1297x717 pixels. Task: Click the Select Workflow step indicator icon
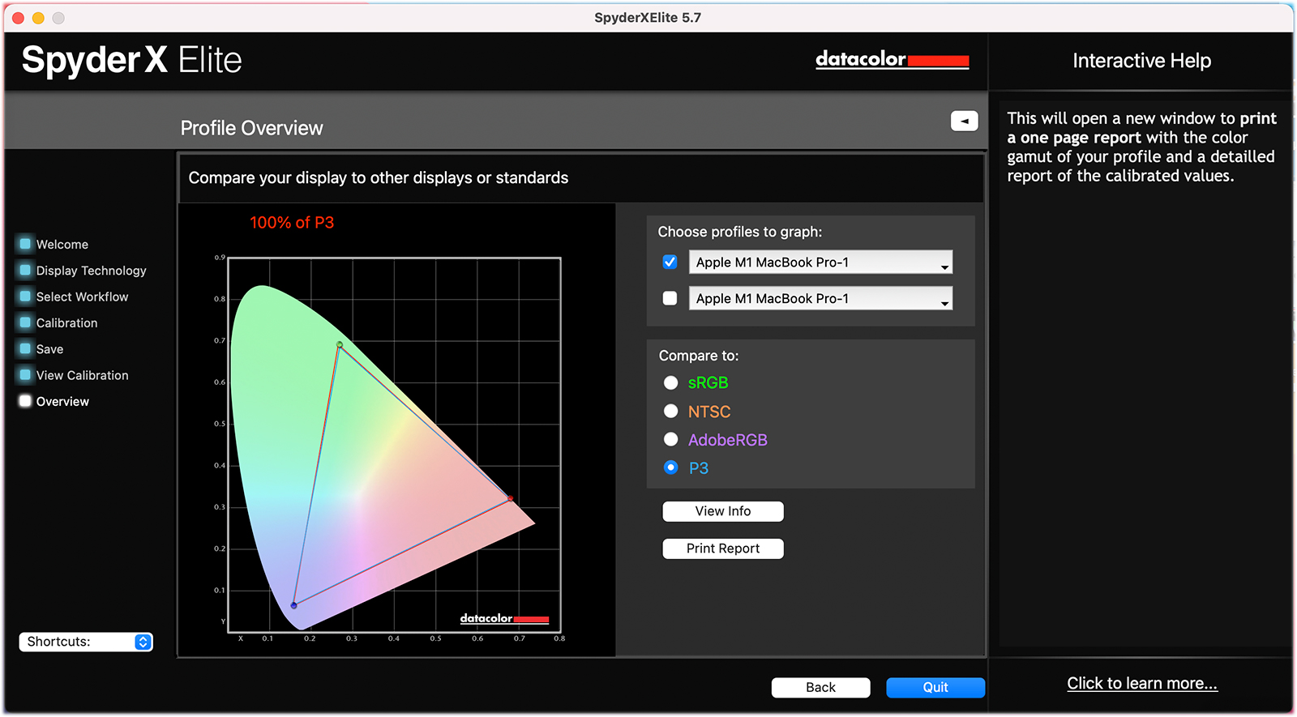pyautogui.click(x=25, y=297)
